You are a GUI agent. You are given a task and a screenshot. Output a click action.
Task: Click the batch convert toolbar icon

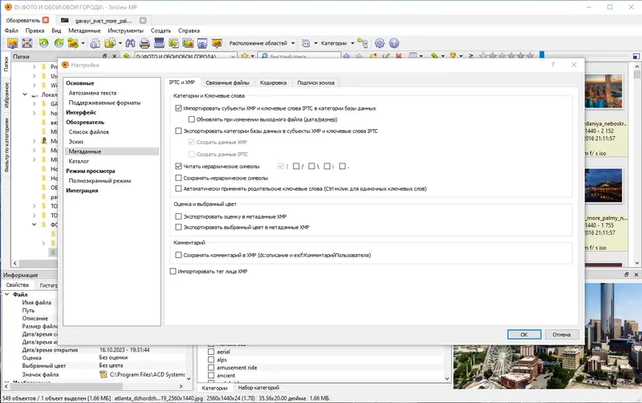click(73, 43)
